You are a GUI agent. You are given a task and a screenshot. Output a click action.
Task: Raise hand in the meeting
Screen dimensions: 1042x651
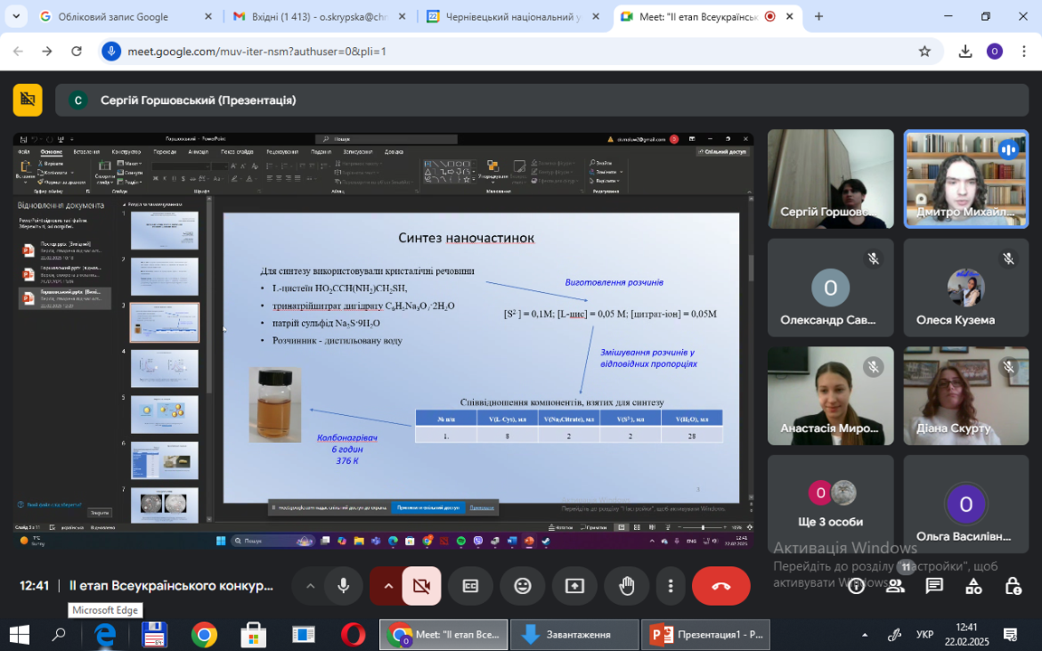627,586
